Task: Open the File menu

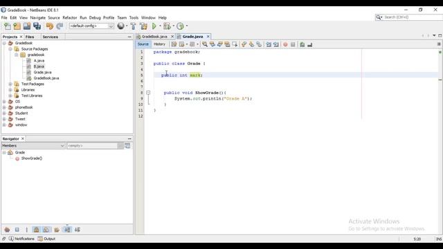Action: (4, 17)
